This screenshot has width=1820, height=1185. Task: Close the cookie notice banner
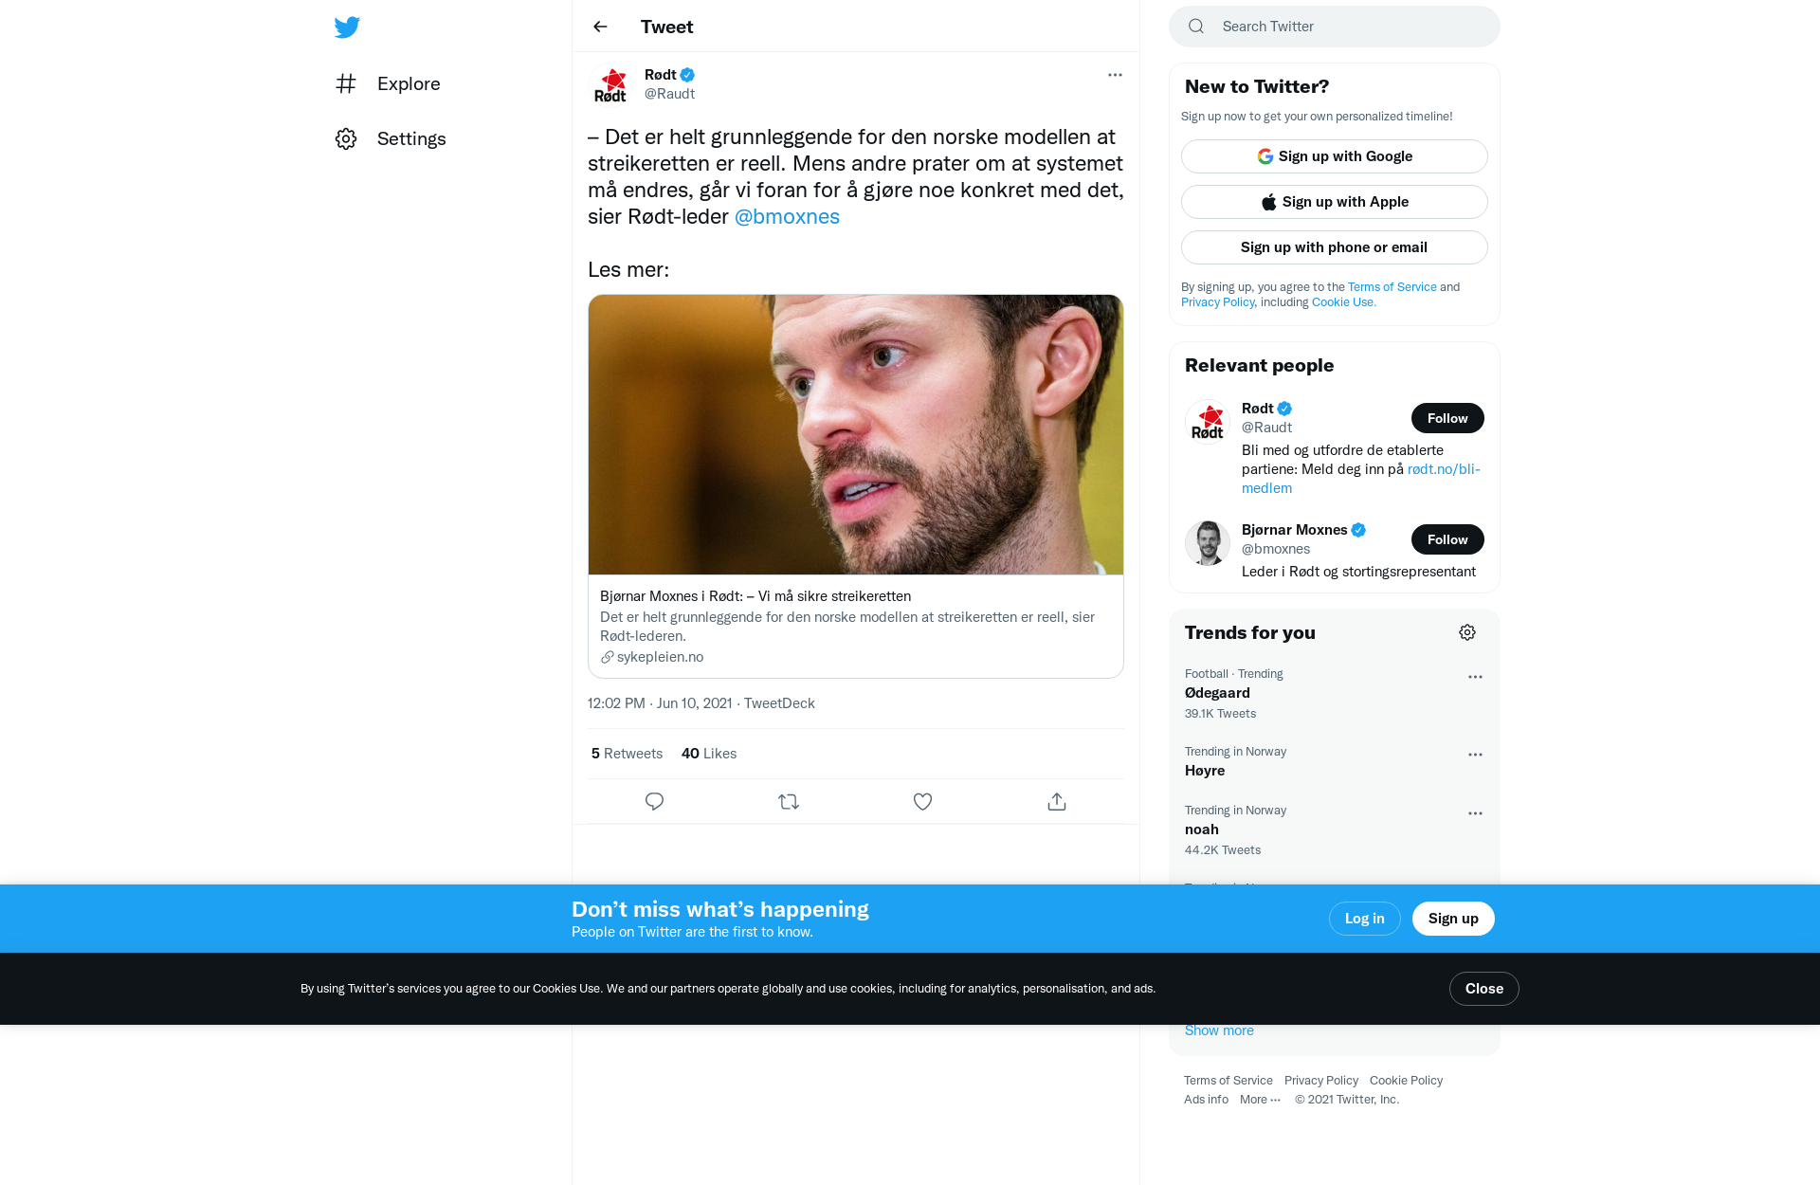(x=1484, y=989)
